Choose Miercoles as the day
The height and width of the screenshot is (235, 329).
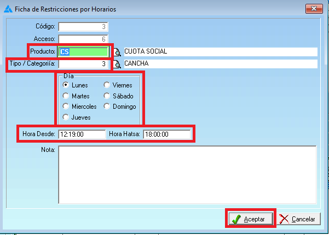point(66,107)
